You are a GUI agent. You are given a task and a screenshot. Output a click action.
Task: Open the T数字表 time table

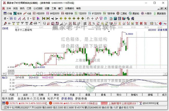pyautogui.click(x=109, y=13)
